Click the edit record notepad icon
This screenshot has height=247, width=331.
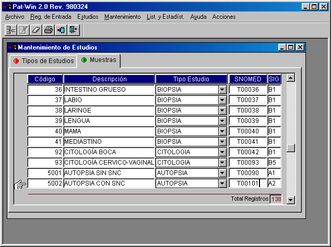point(23,30)
